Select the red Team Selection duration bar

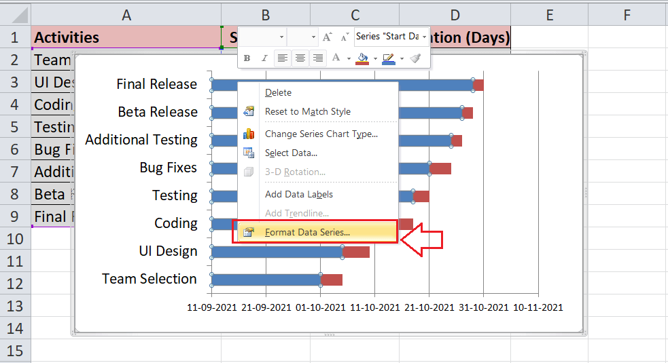[x=332, y=280]
